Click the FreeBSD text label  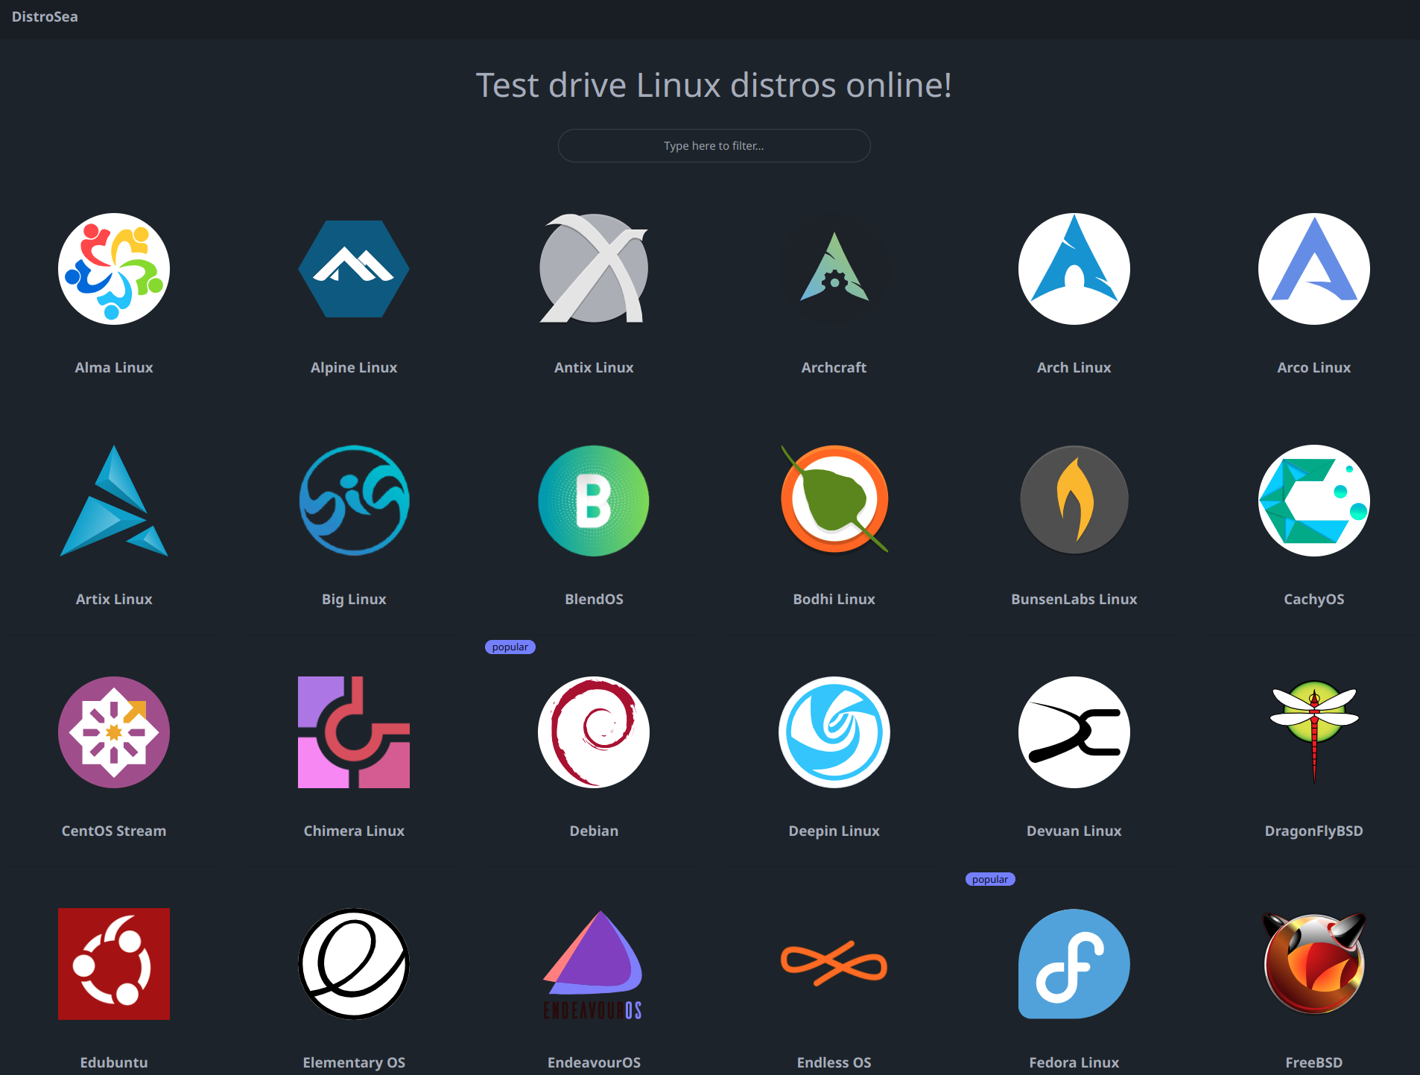[x=1314, y=1062]
